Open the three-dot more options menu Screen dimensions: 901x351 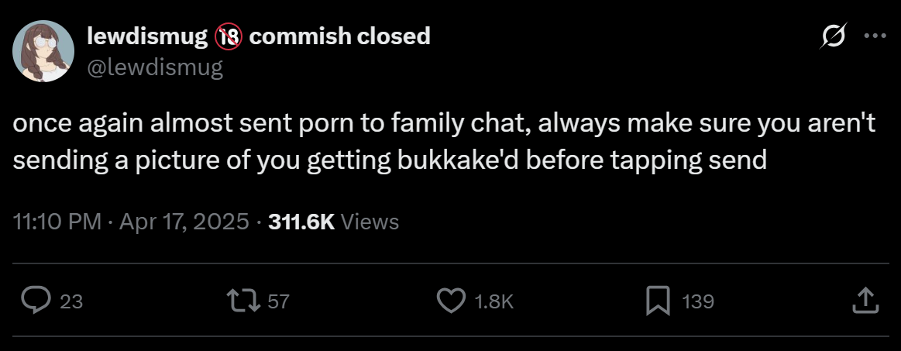click(x=875, y=36)
